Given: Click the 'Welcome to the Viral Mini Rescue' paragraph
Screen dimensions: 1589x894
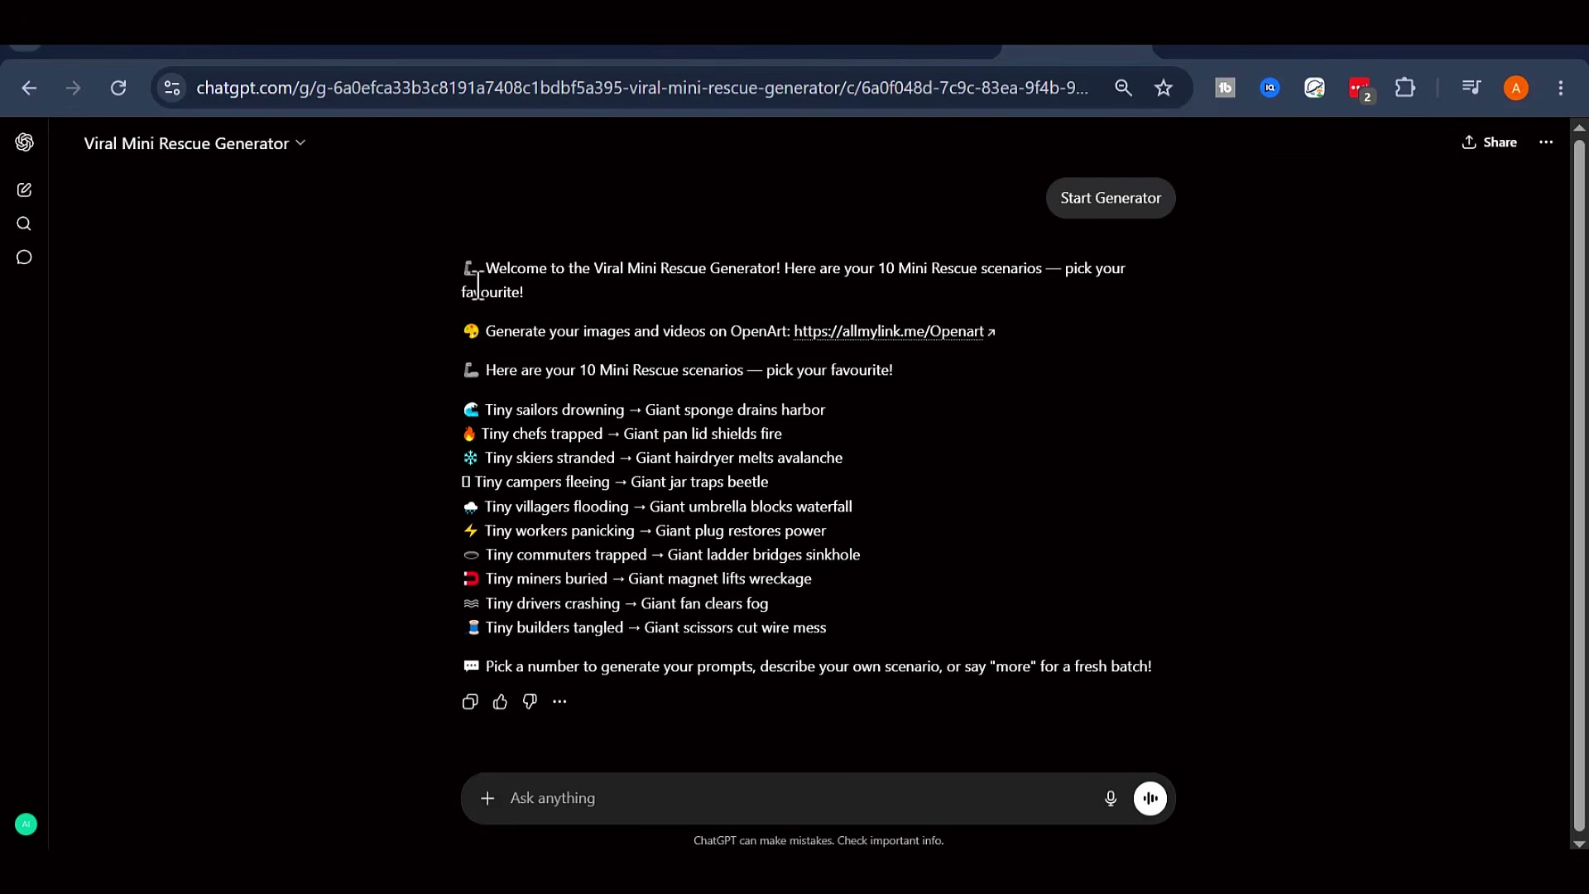Looking at the screenshot, I should pos(794,280).
